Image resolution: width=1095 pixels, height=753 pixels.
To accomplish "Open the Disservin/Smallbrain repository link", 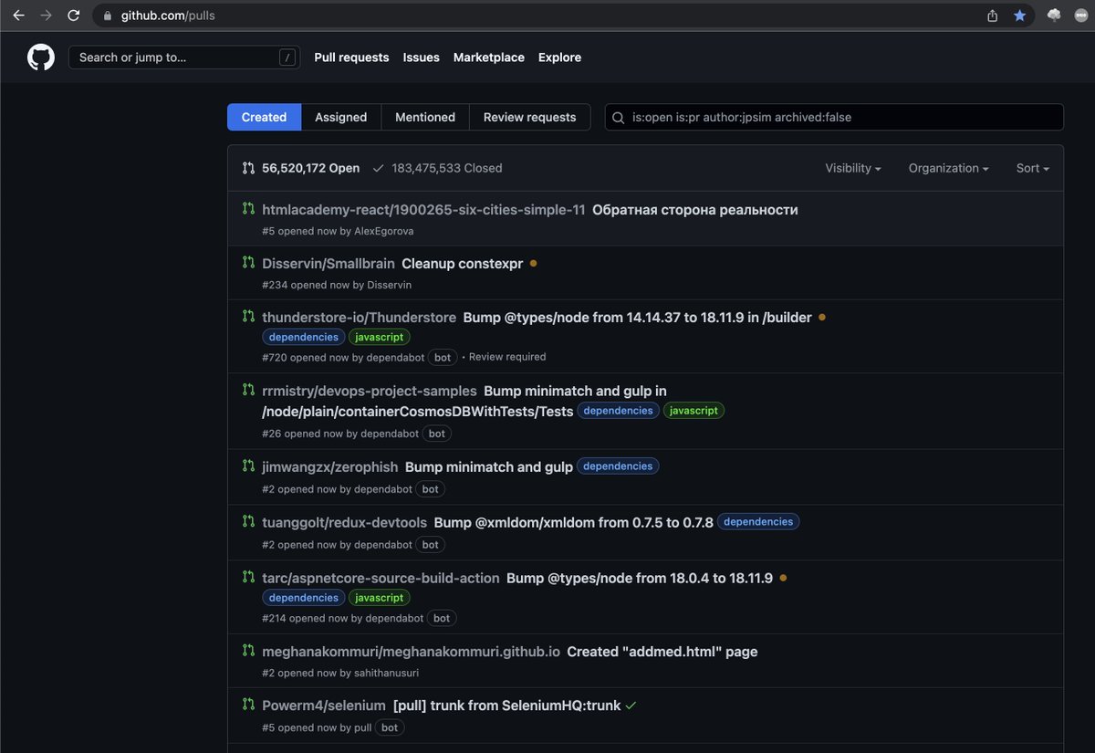I will click(328, 264).
